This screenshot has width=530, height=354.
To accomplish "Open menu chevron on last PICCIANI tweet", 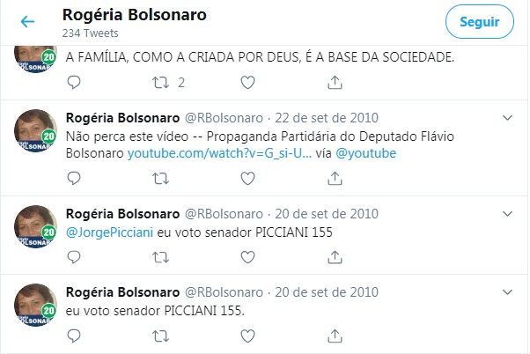I will [x=507, y=292].
